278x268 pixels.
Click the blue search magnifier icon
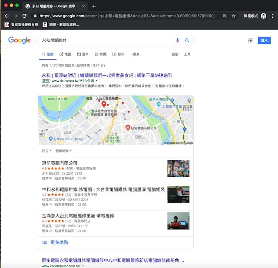tap(187, 40)
